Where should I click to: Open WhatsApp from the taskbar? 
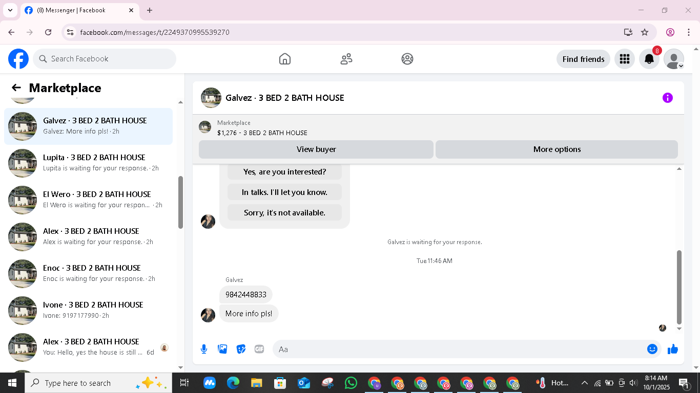click(x=351, y=383)
